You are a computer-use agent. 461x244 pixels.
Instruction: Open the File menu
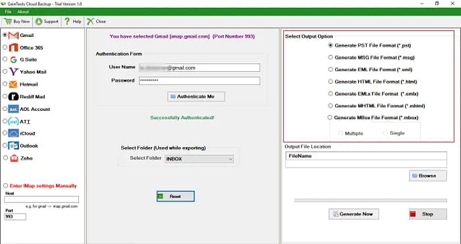tap(8, 12)
